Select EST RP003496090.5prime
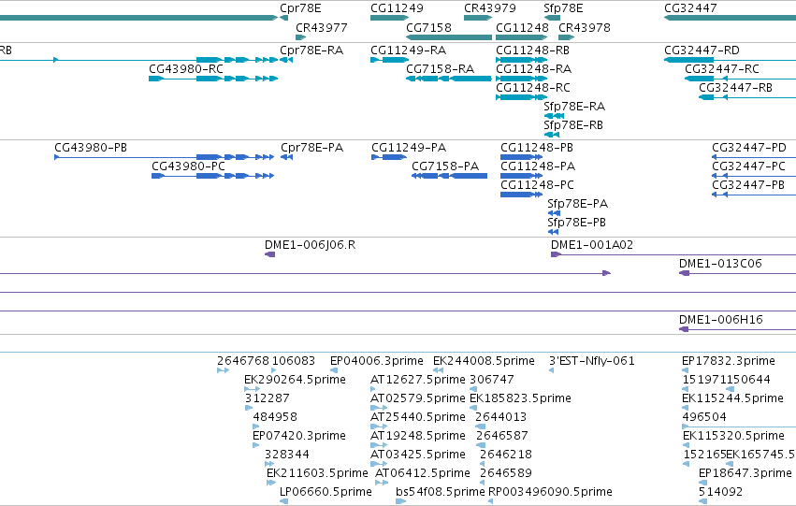796x506 pixels. 550,492
